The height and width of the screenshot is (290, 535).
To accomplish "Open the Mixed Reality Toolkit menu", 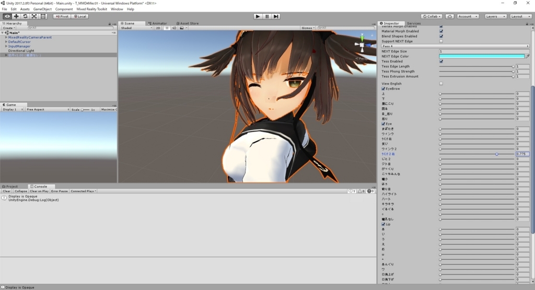I will [x=92, y=9].
